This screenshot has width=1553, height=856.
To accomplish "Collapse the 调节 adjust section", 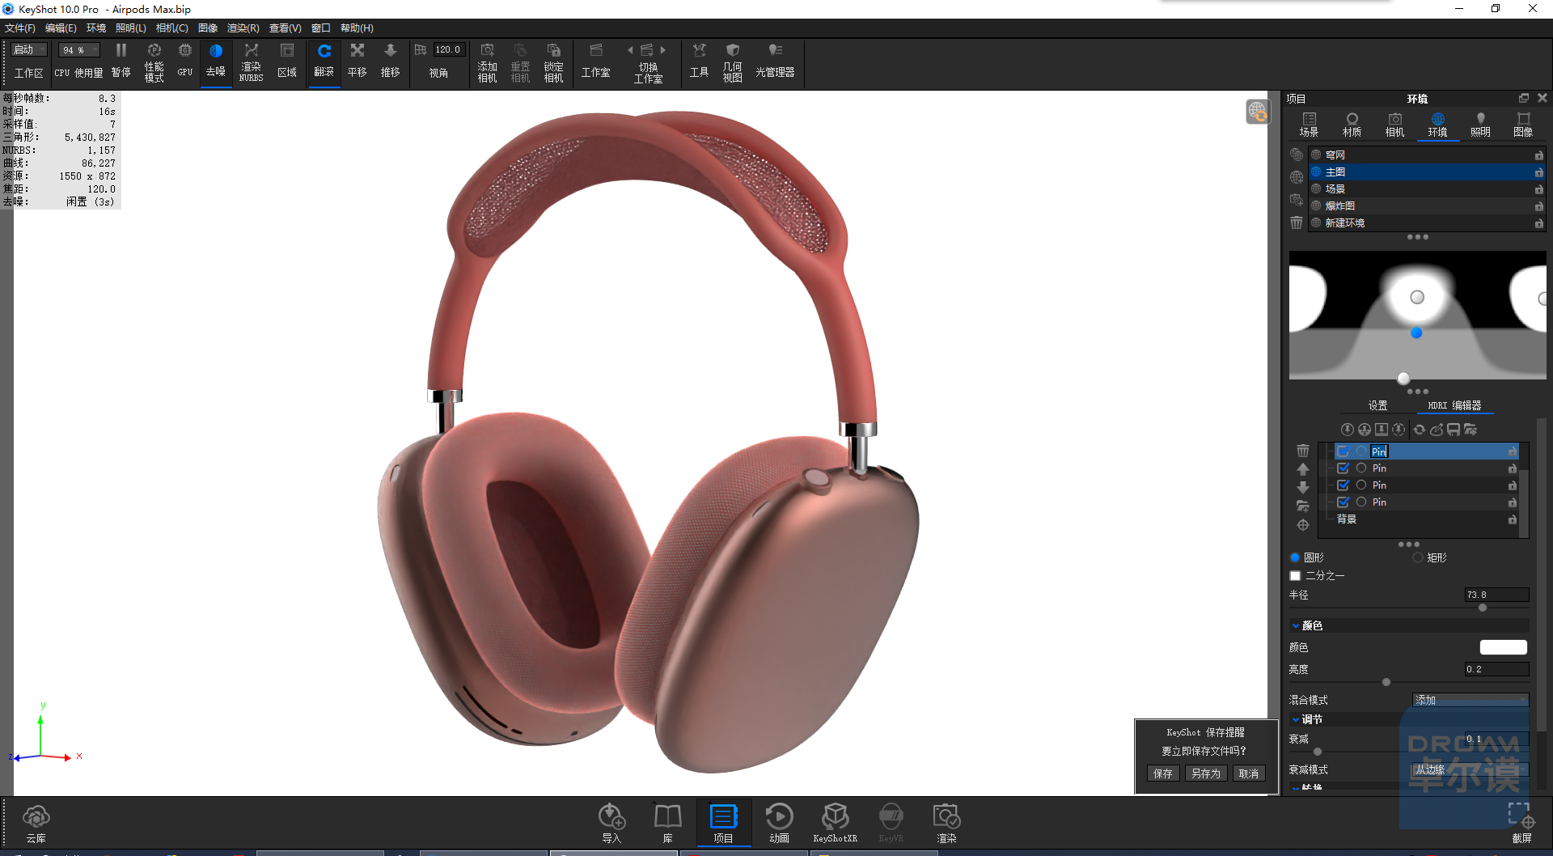I will pyautogui.click(x=1296, y=719).
